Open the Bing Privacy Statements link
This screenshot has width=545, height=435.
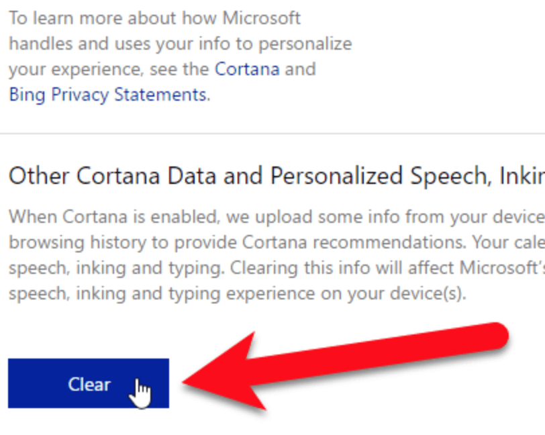click(107, 95)
